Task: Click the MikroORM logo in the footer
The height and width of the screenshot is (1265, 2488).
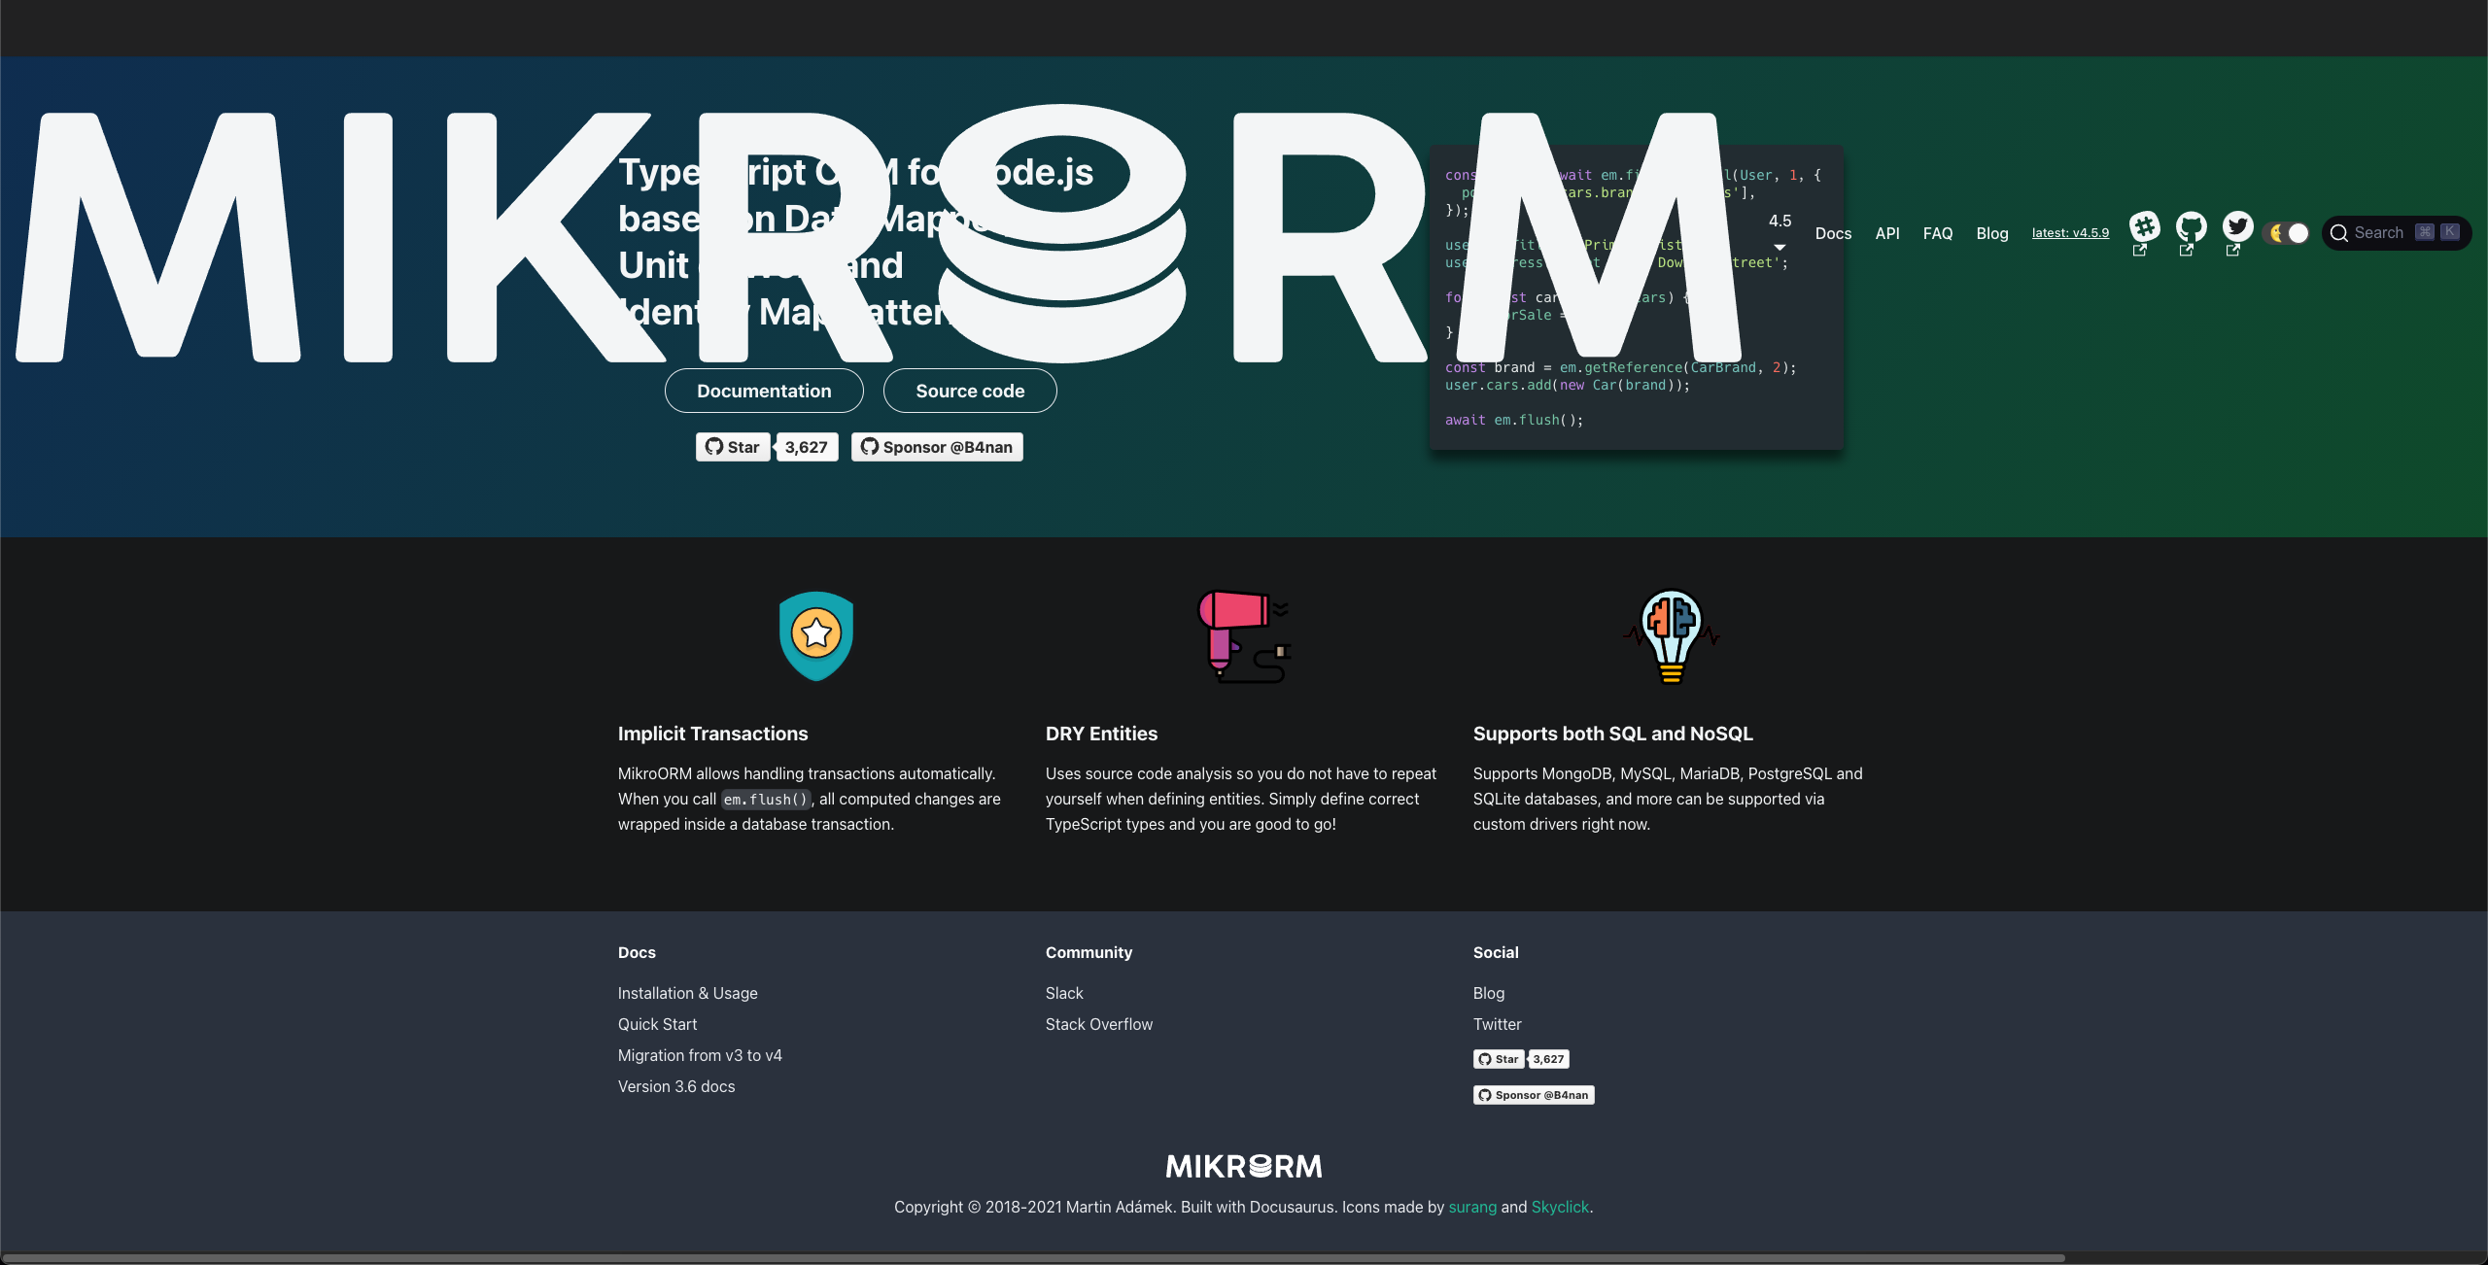Action: (1243, 1165)
